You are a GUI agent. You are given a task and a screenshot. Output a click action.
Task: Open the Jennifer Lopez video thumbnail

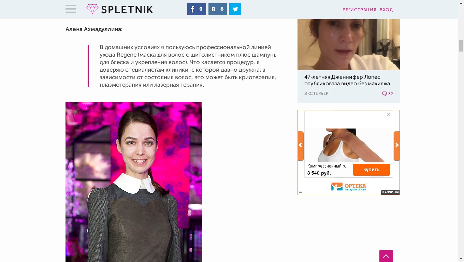pos(349,44)
